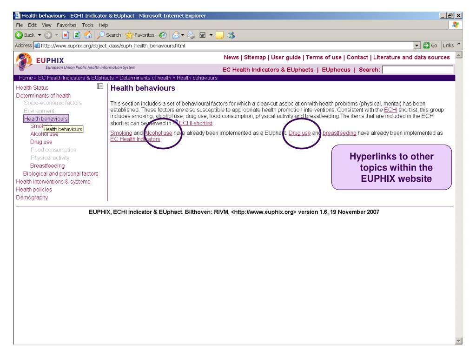Refresh the page using the green arrows icon
The image size is (476, 357).
click(77, 35)
